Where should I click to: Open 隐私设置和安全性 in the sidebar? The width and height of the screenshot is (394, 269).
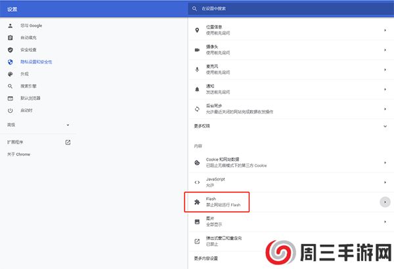(x=37, y=62)
